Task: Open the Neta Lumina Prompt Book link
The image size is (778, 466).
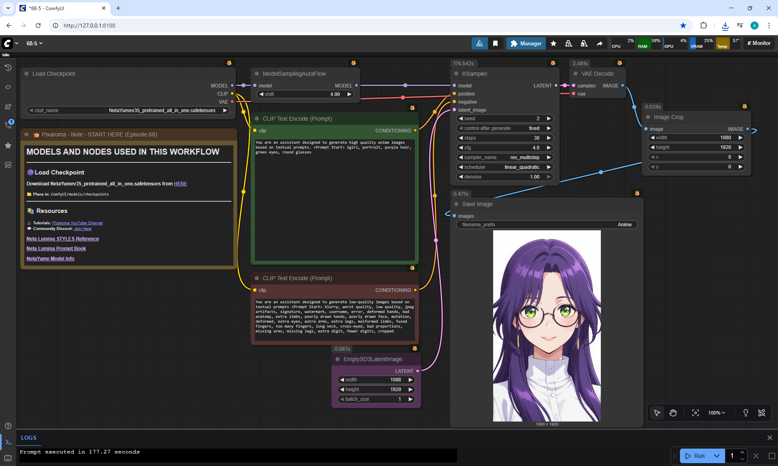Action: (x=56, y=249)
